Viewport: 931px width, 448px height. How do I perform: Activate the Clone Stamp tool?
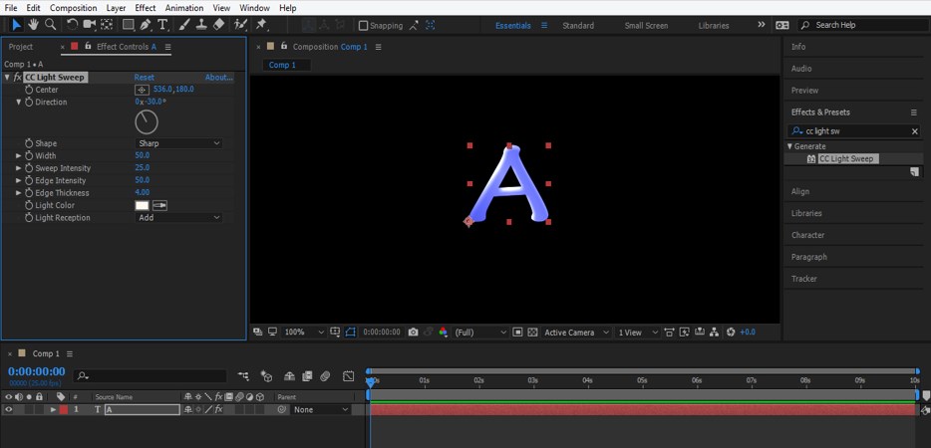(201, 25)
